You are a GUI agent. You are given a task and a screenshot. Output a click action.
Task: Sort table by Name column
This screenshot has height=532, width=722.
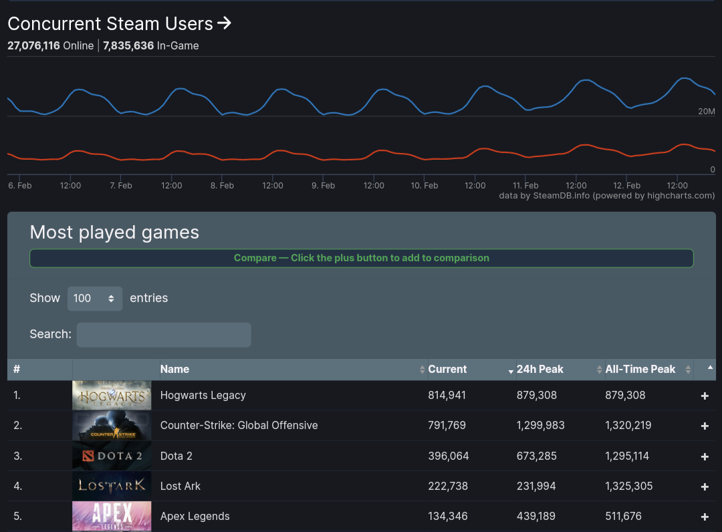point(293,370)
